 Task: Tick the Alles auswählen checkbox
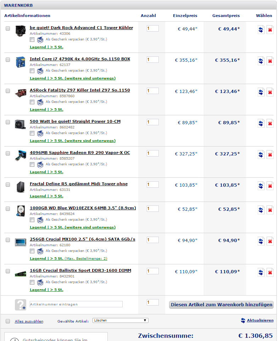tap(8, 321)
